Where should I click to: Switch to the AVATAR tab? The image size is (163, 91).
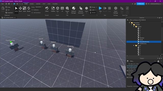pyautogui.click(x=38, y=4)
